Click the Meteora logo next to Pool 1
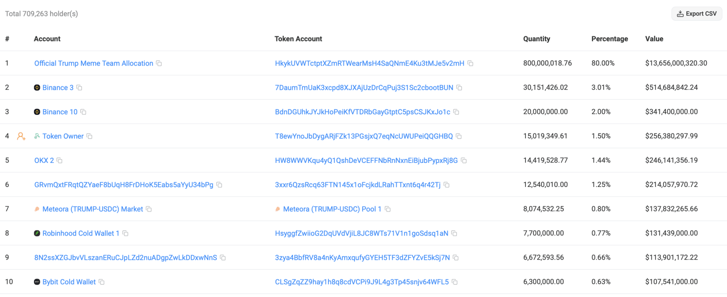 278,209
